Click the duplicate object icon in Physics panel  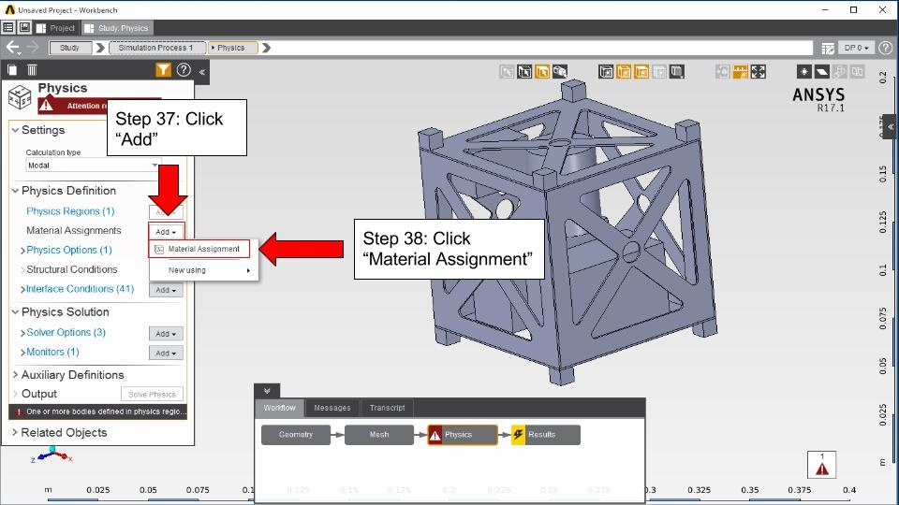[x=12, y=70]
